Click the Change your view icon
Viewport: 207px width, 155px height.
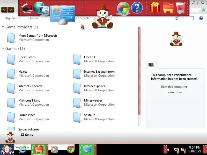point(178,18)
